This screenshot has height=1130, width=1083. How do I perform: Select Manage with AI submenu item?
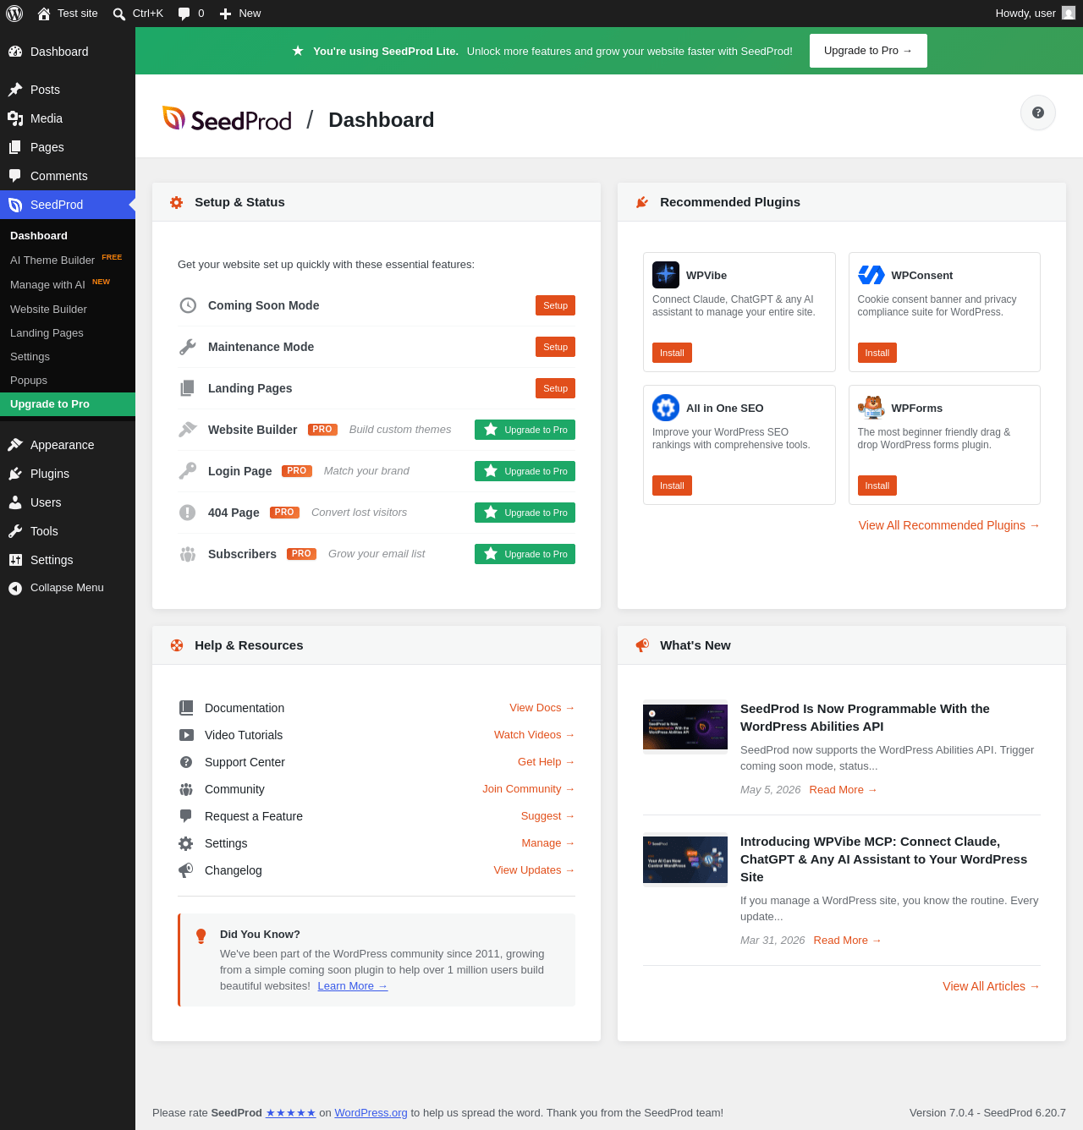(68, 284)
